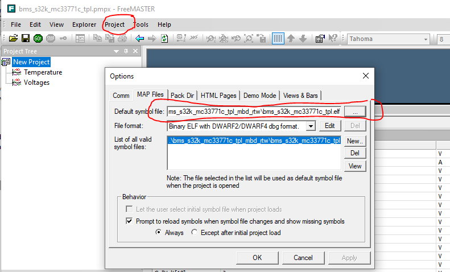450x272 pixels.
Task: Switch to the Views & Bars tab
Action: pos(300,96)
